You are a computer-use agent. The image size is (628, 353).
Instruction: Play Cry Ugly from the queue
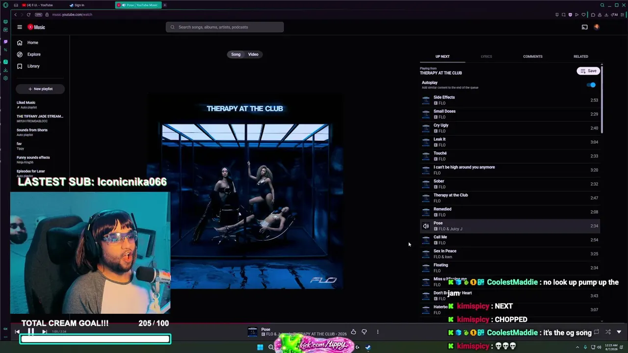pyautogui.click(x=510, y=128)
